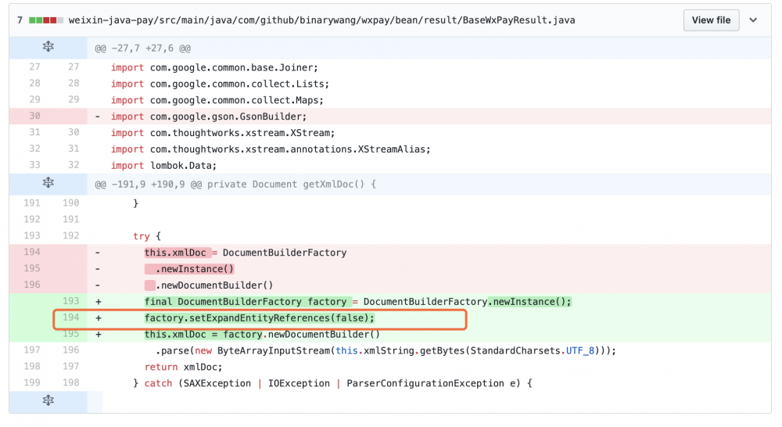Click old line number 191
Viewport: 782px width, 427px height.
[32, 203]
